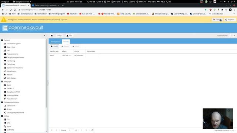Screen dimensions: 237x133
Task: Click the Usuń delete button
Action: (x=76, y=47)
